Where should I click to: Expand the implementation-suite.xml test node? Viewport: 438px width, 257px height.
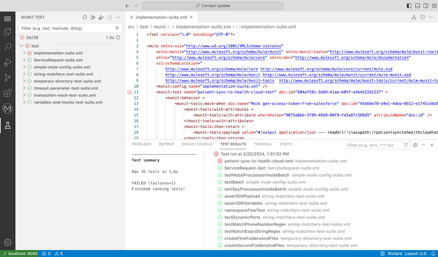24,53
